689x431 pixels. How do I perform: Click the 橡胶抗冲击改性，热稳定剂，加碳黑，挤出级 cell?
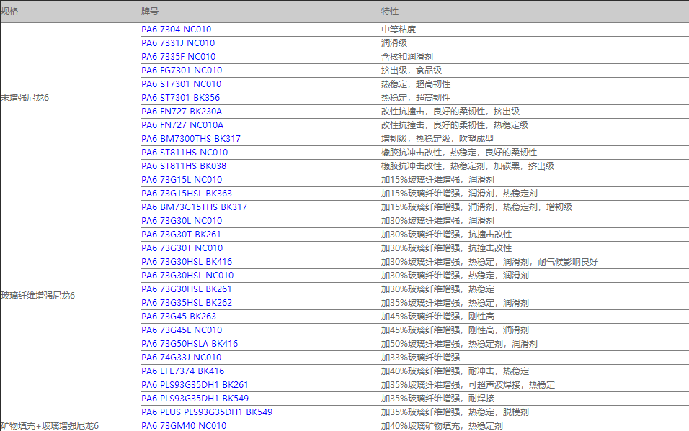click(535, 166)
